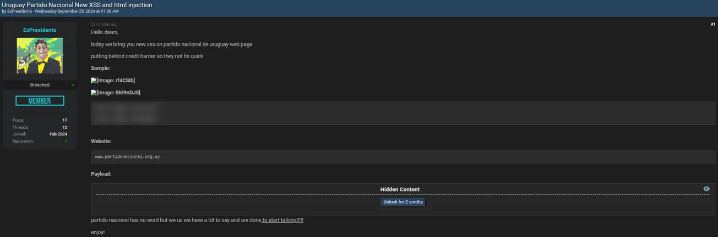The height and width of the screenshot is (237, 718).
Task: Click the Hidden Content header label
Action: (400, 189)
